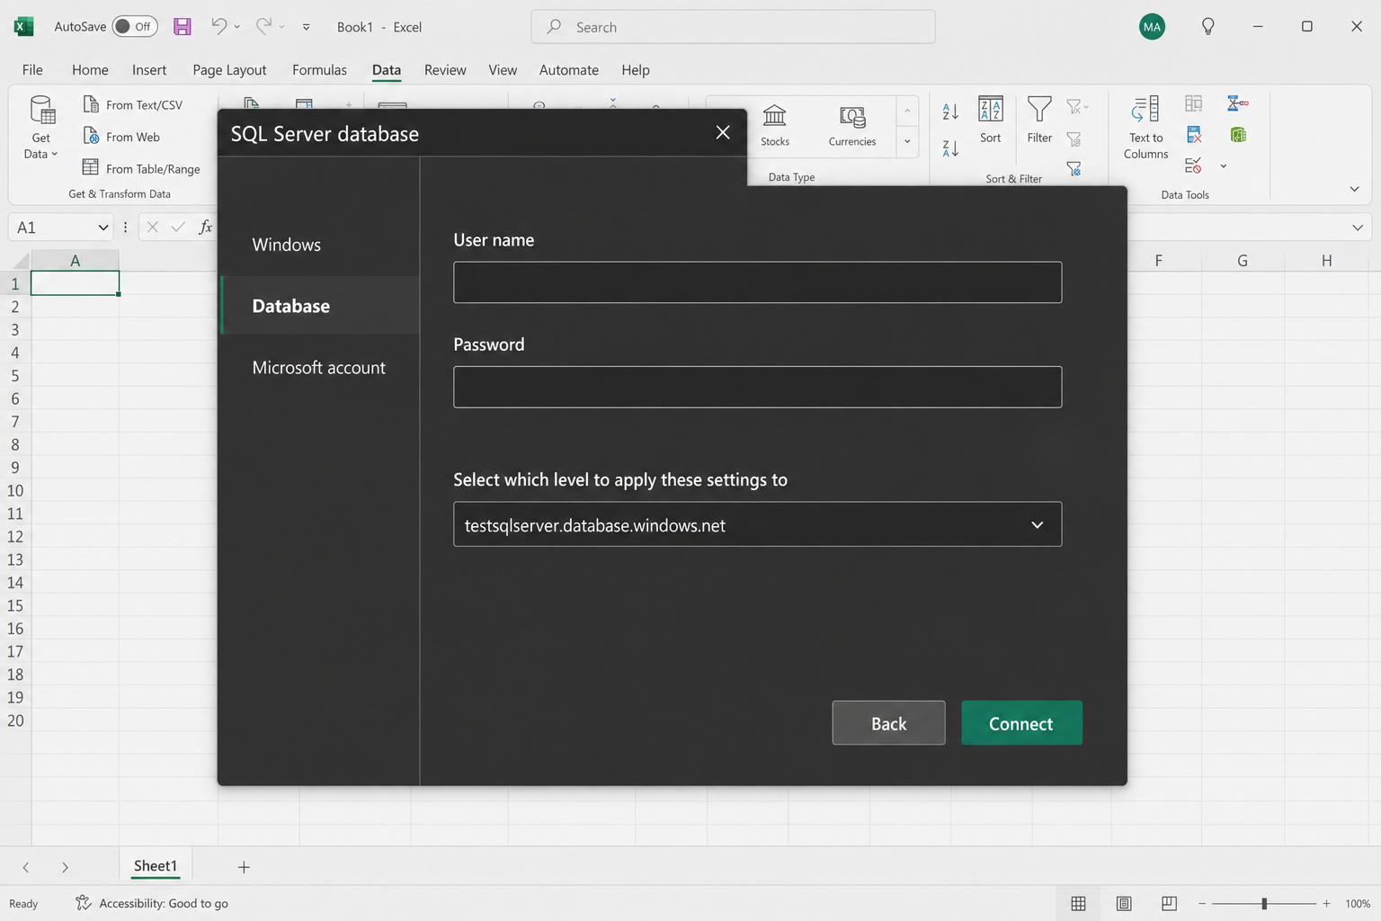Open the Automate tab
The height and width of the screenshot is (921, 1381).
[x=569, y=70]
